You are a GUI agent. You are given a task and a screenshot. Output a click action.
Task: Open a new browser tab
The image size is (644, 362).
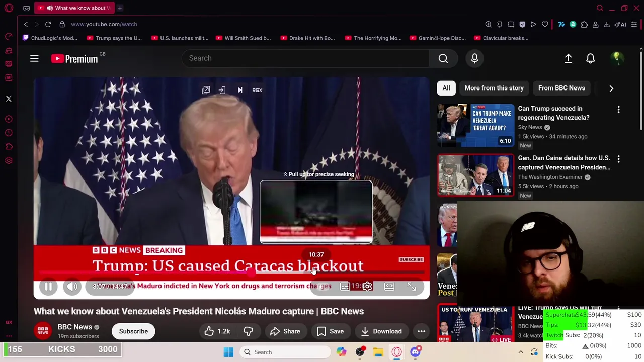coord(120,8)
